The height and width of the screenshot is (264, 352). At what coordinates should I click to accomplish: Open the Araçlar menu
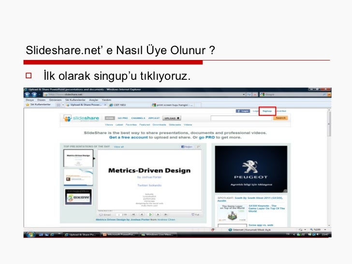[x=94, y=100]
